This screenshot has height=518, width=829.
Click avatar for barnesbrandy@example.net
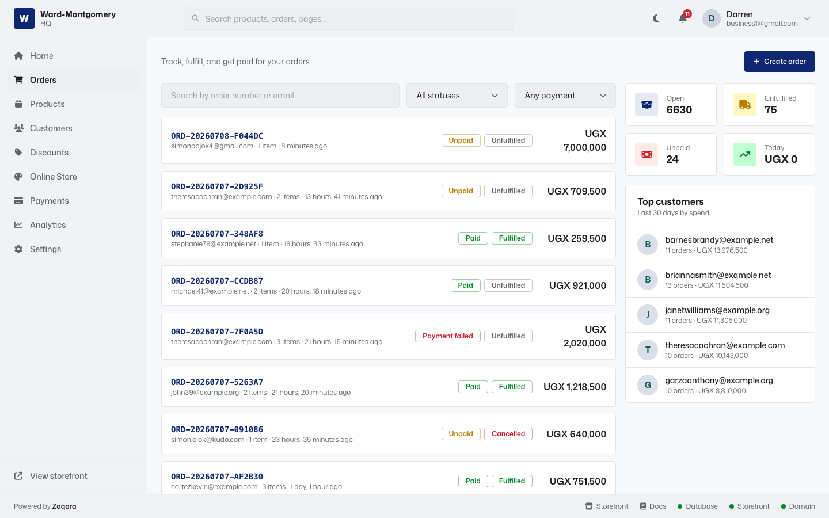(648, 245)
